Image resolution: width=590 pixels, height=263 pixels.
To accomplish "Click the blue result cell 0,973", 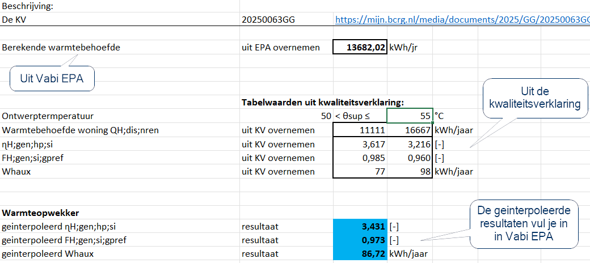I will click(x=360, y=241).
